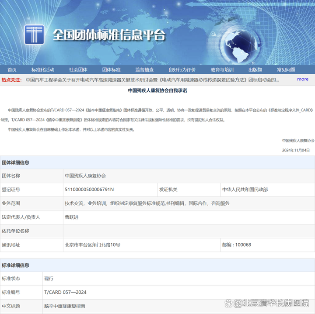Screen dimensions: 315x314
Task: Open the 教育与培训 section
Action: click(x=222, y=70)
